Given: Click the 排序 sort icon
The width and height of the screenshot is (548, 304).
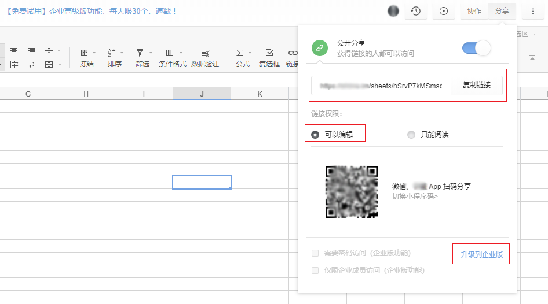Looking at the screenshot, I should pos(112,53).
